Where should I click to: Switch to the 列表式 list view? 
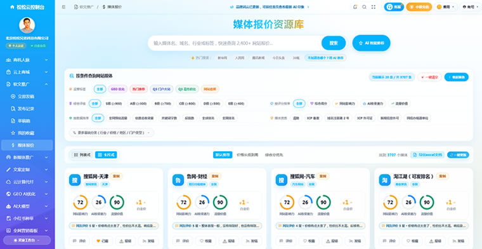[82, 155]
